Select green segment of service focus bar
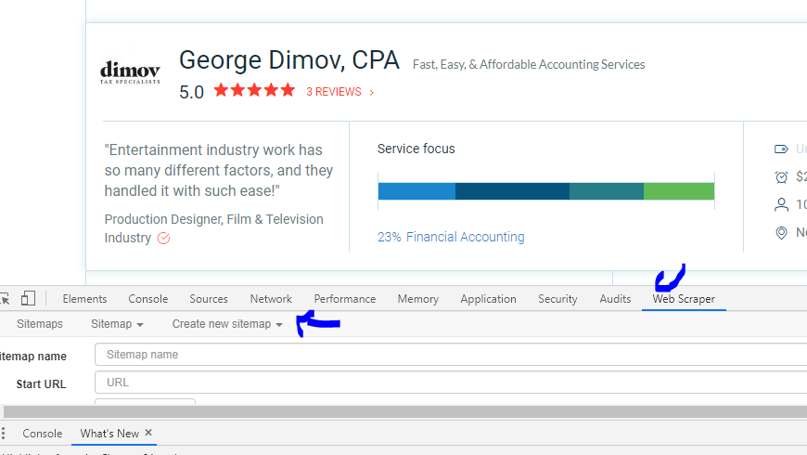Viewport: 807px width, 455px height. pos(679,191)
